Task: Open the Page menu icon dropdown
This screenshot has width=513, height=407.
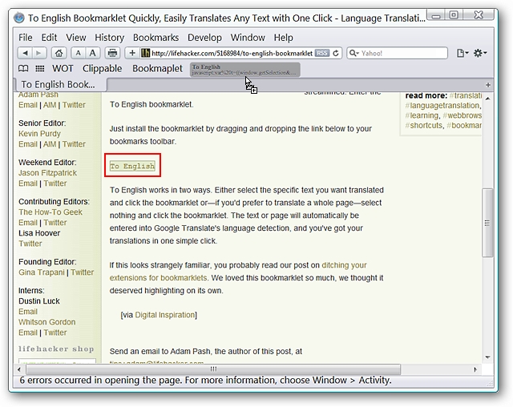Action: pyautogui.click(x=463, y=53)
